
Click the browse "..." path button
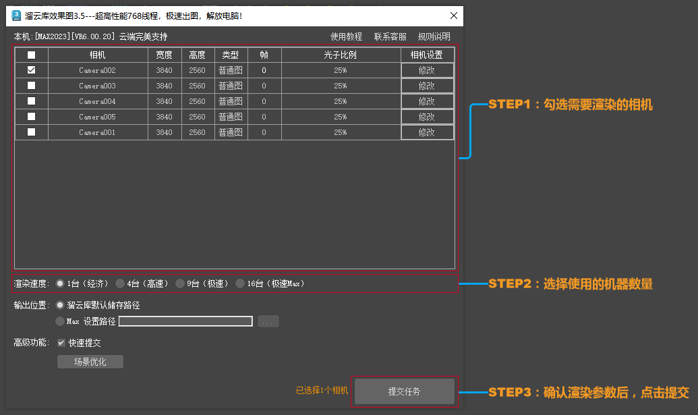[268, 321]
